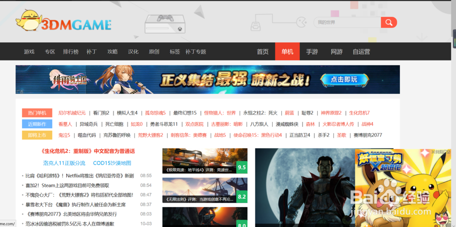Open news about 暴雪老大下台
Image resolution: width=456 pixels, height=227 pixels.
pyautogui.click(x=76, y=205)
